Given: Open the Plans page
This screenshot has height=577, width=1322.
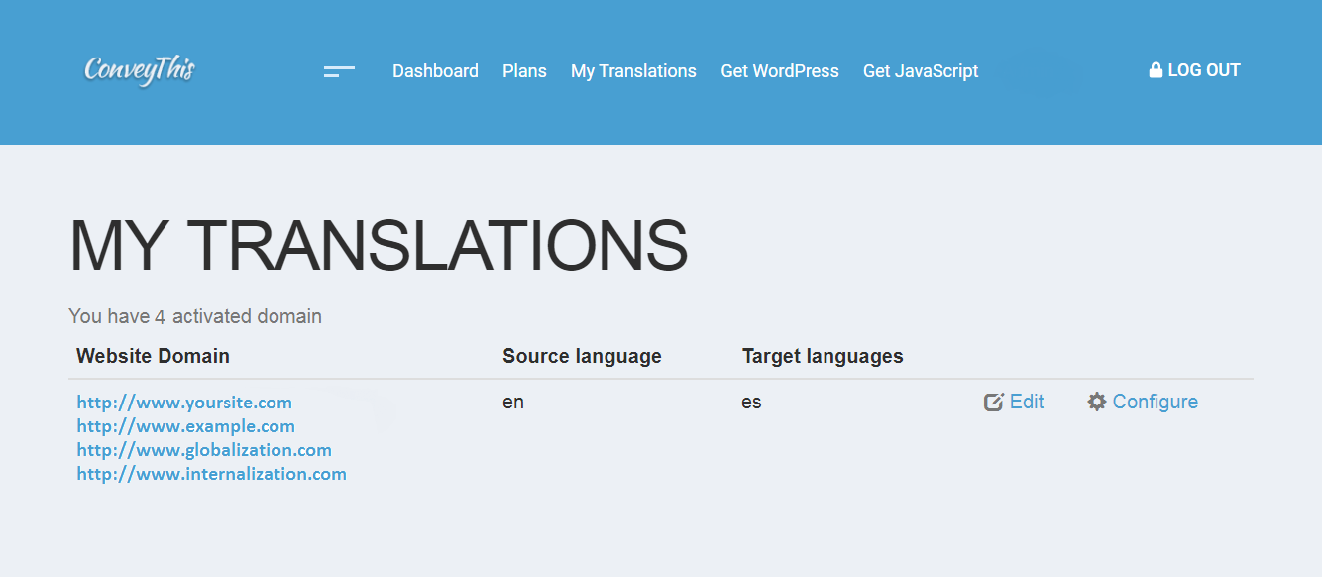Looking at the screenshot, I should (x=524, y=71).
